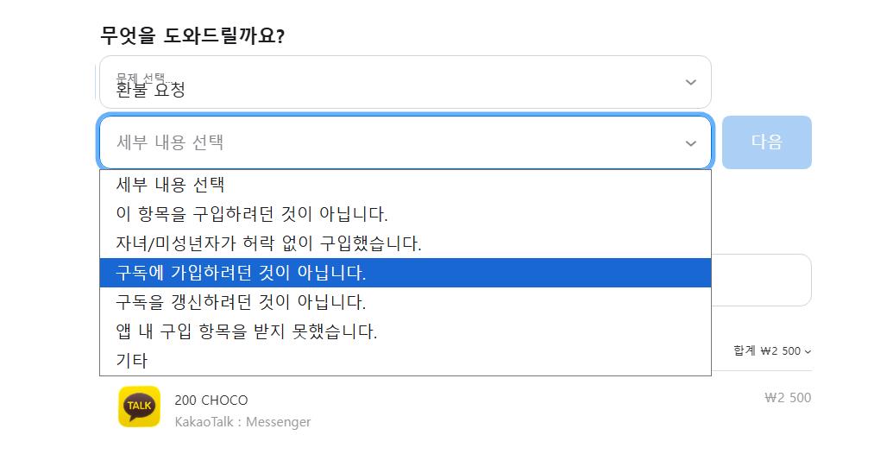
Task: Click the 세부 내용 선택 combo box
Action: tap(405, 142)
